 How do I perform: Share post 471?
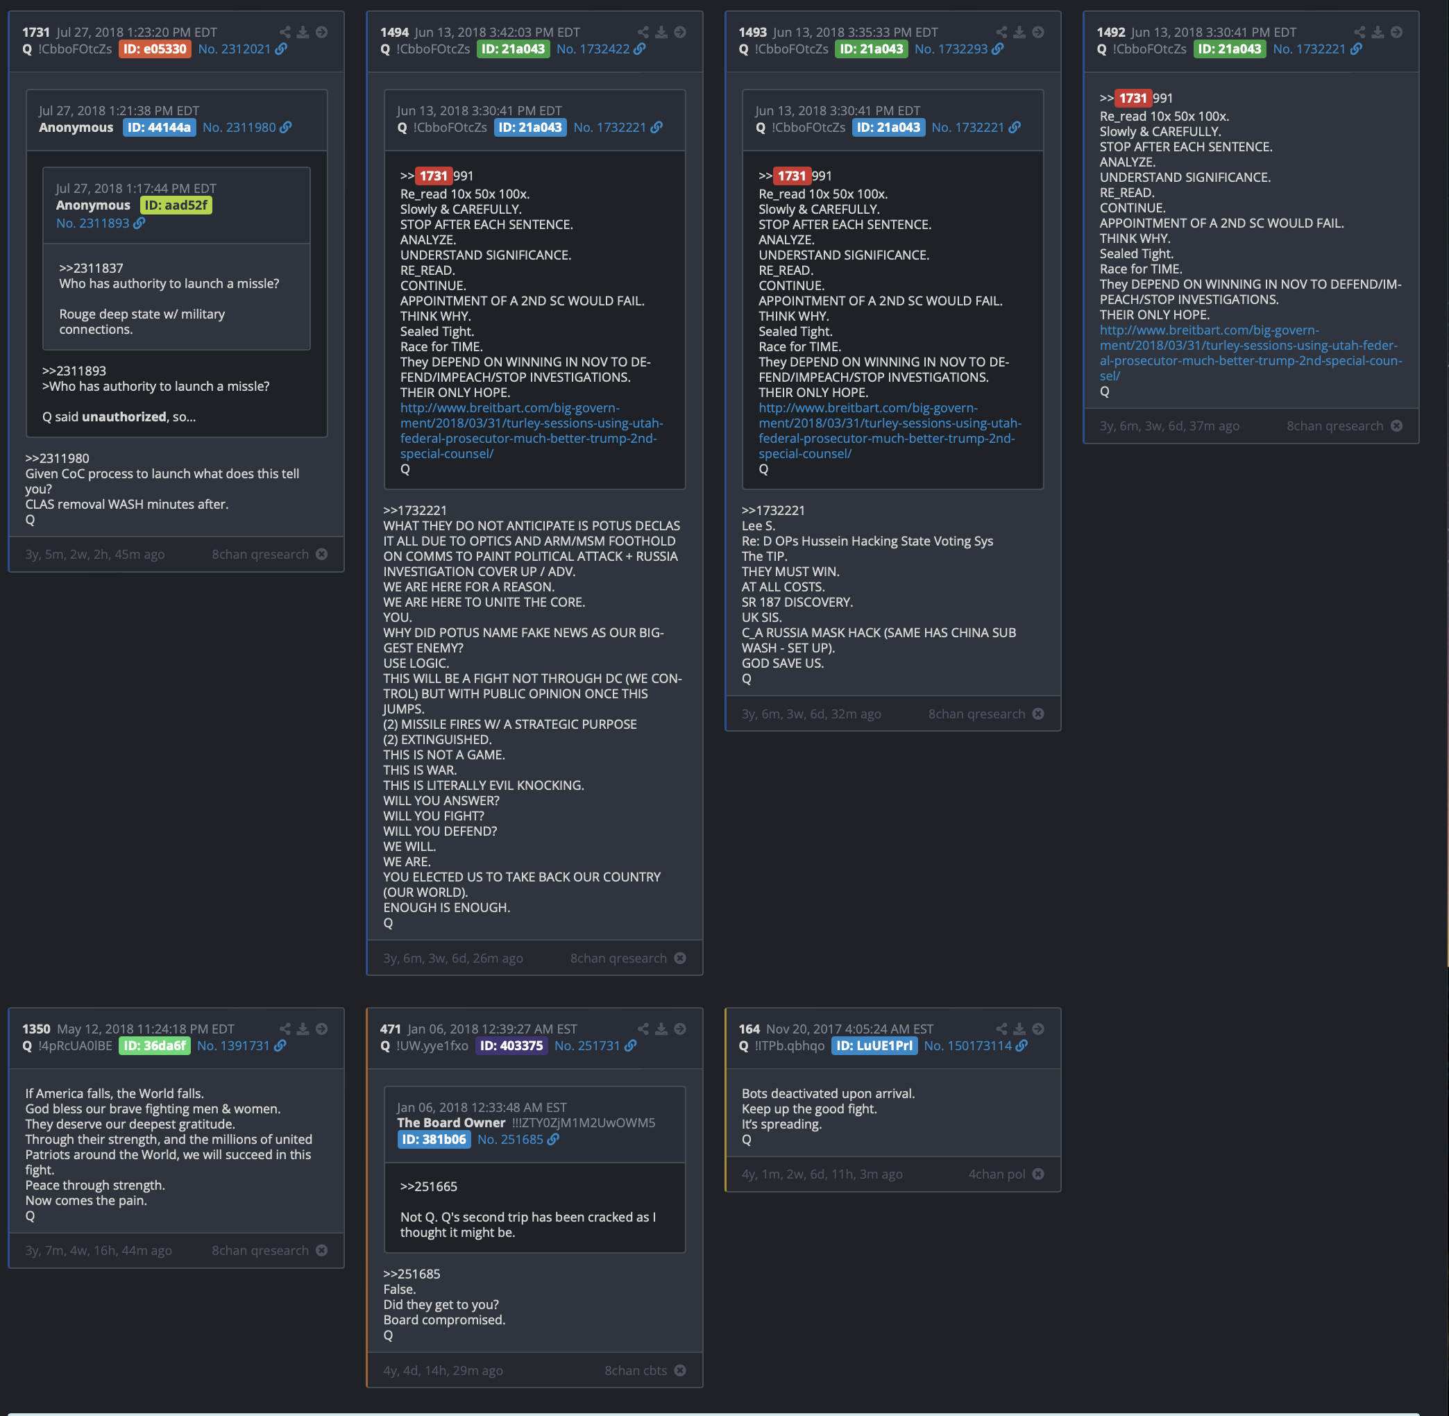click(x=643, y=1029)
